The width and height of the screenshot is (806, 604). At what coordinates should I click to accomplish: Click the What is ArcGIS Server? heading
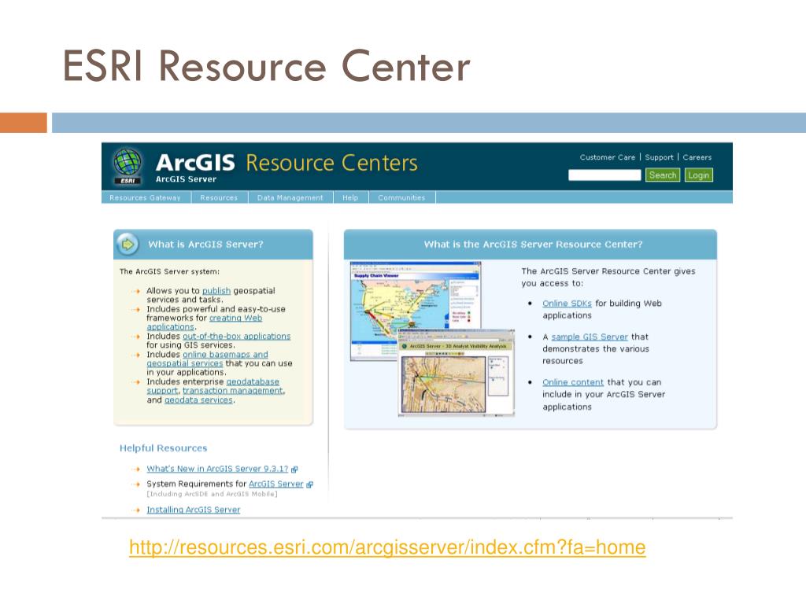pos(205,245)
